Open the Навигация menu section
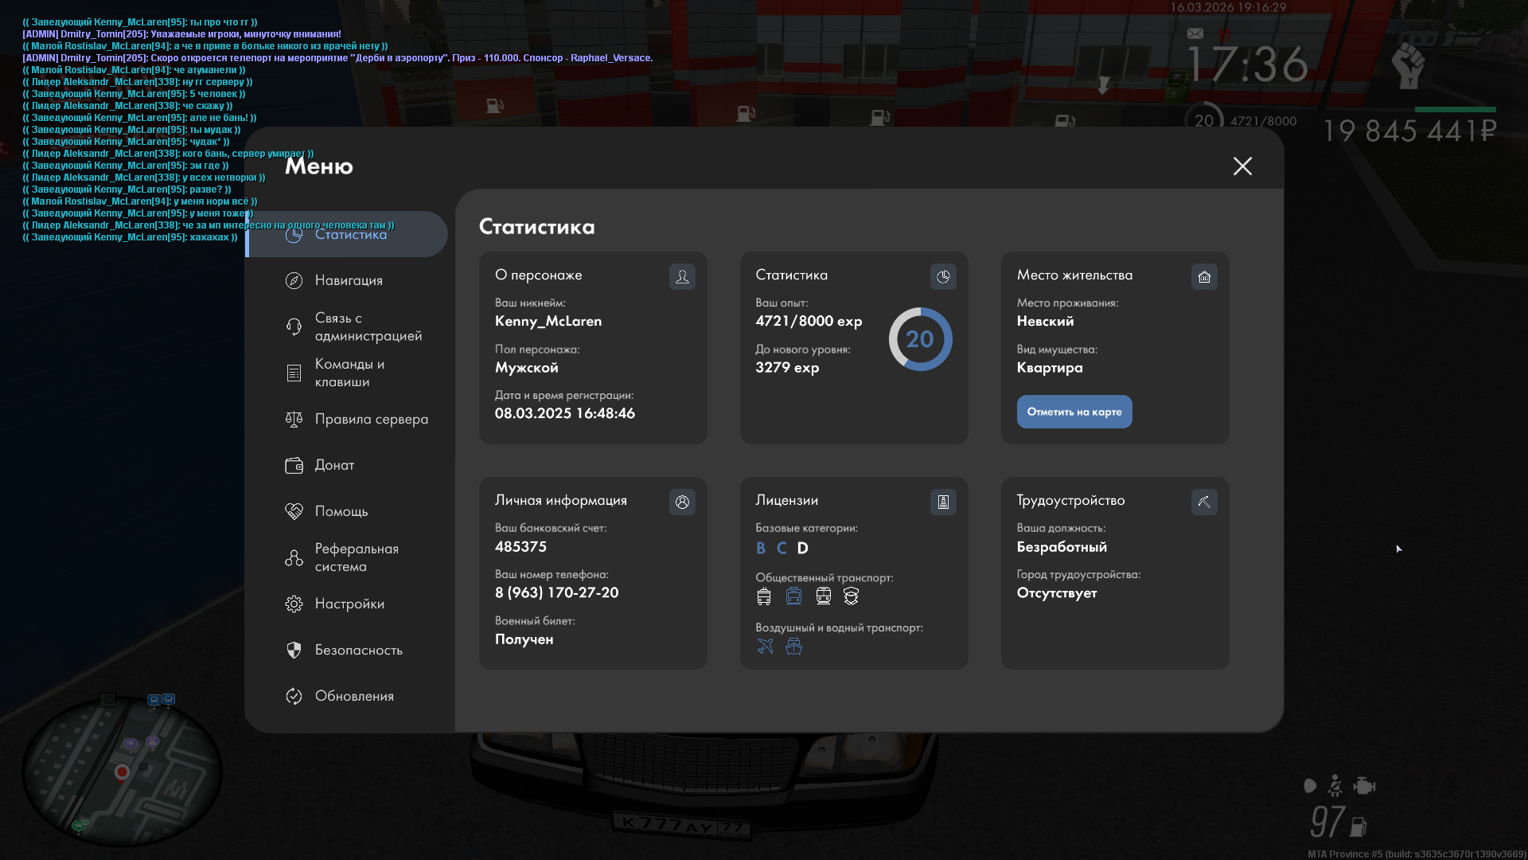Viewport: 1528px width, 860px height. tap(348, 280)
